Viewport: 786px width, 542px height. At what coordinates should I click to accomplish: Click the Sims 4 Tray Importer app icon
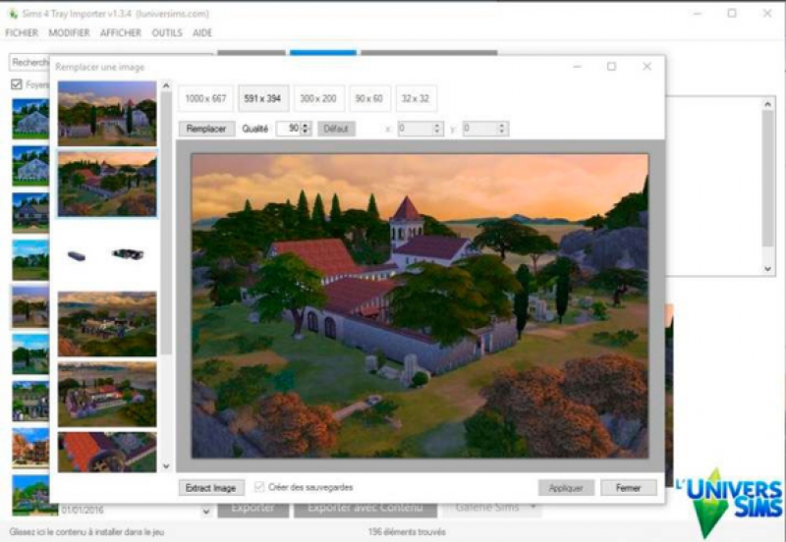tap(13, 14)
